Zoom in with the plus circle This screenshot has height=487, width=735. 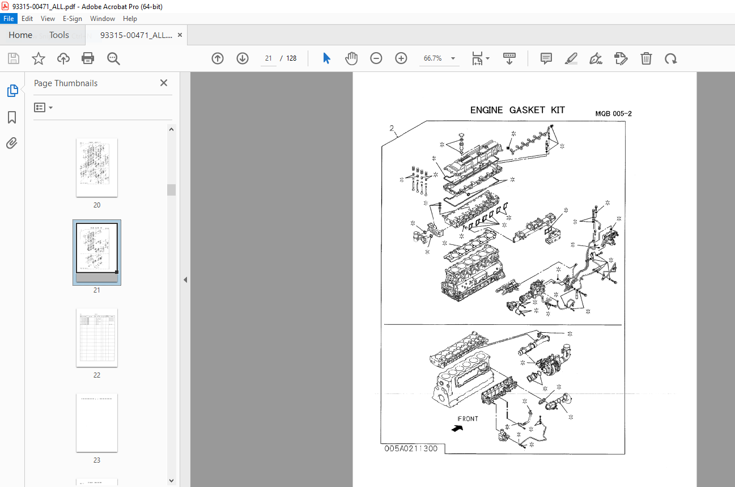click(x=401, y=58)
